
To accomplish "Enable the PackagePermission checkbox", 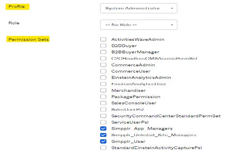I will click(103, 97).
